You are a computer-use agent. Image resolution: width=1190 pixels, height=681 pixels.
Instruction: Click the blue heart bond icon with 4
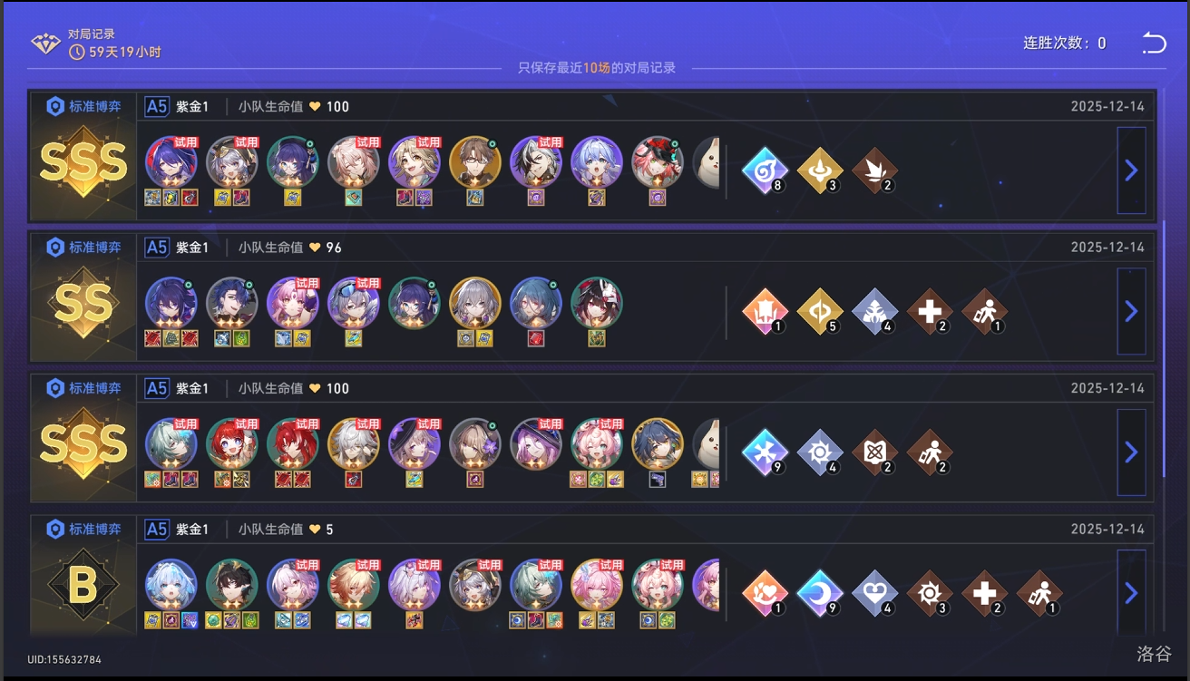[875, 593]
